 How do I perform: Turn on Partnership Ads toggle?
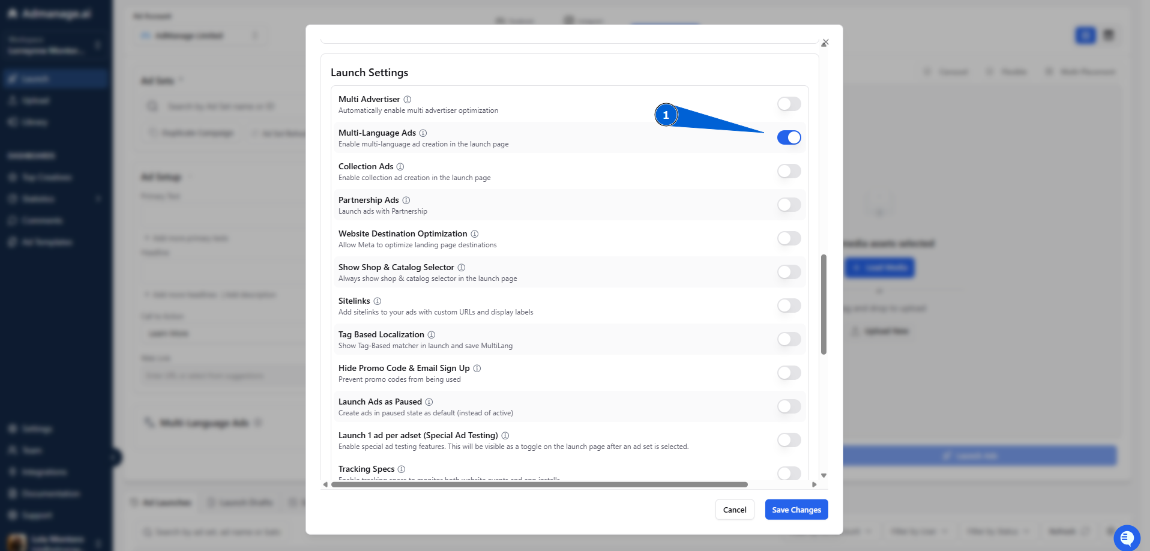(x=789, y=205)
